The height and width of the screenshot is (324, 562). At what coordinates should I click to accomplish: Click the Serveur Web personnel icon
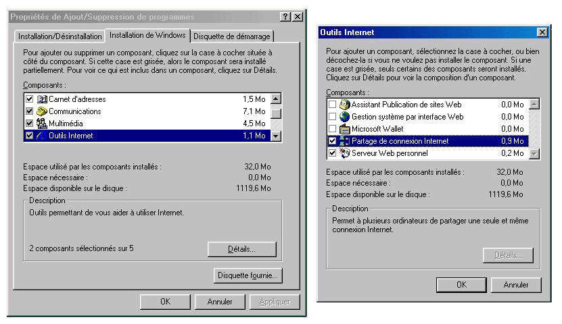(x=345, y=153)
